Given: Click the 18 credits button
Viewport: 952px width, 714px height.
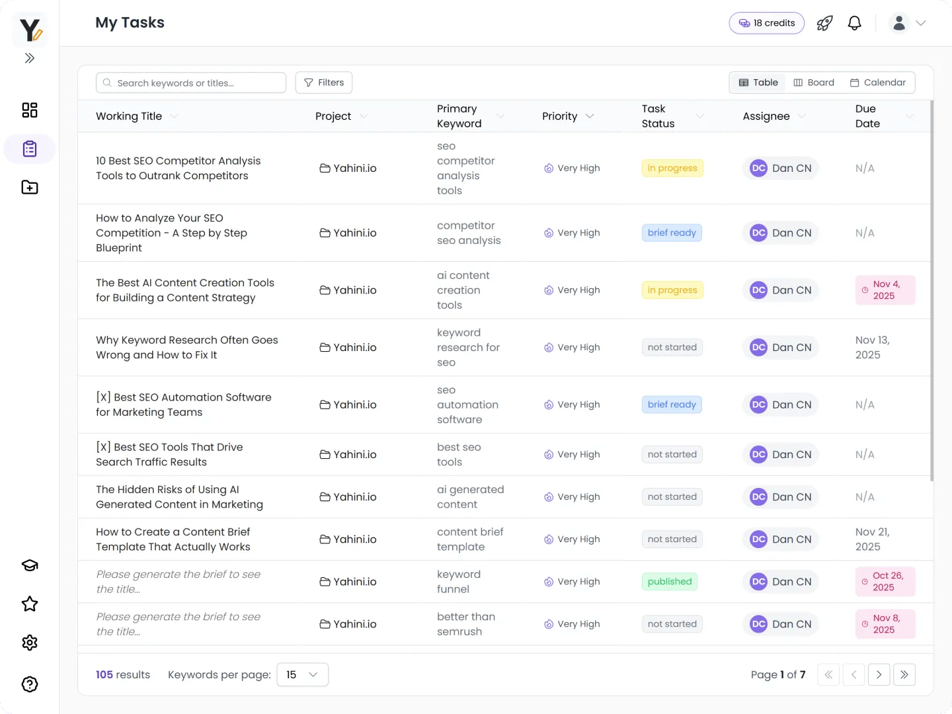Looking at the screenshot, I should [766, 22].
